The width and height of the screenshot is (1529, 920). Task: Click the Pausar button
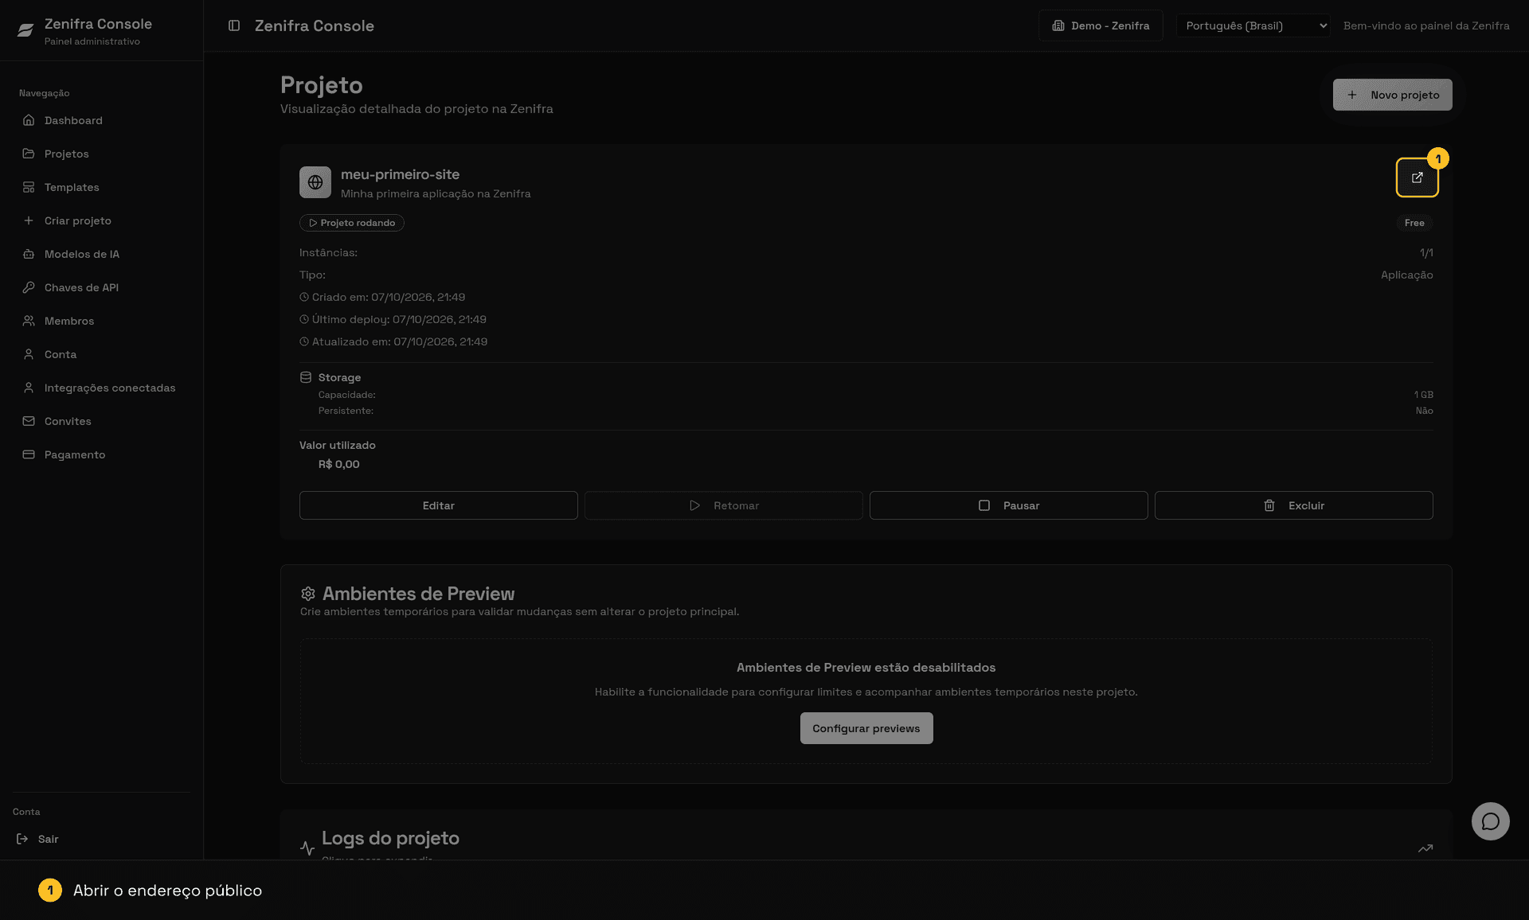point(1008,505)
